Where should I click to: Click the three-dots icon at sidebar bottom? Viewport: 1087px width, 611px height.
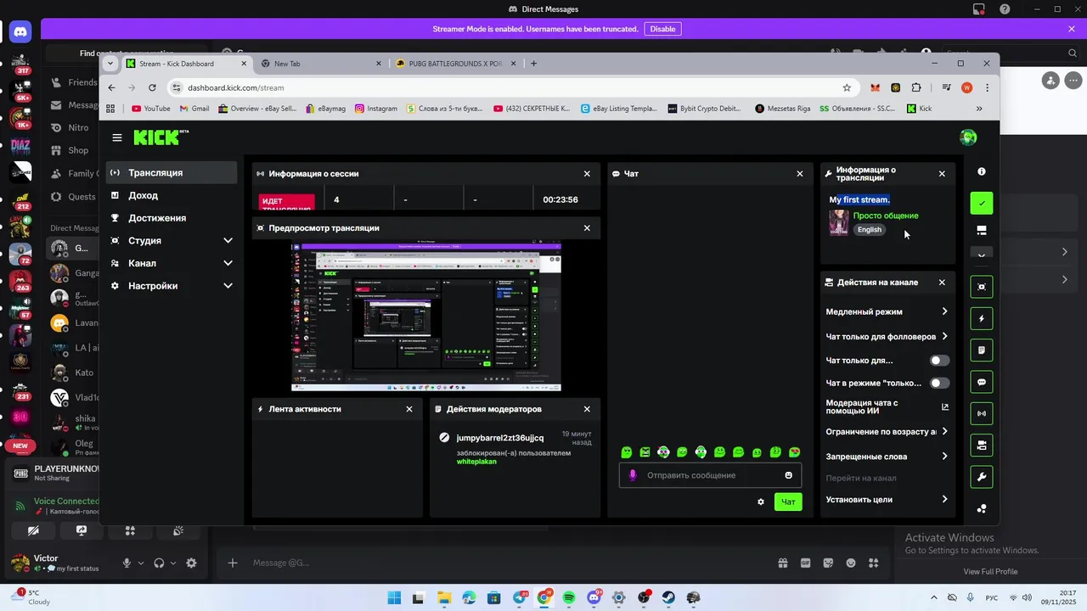[982, 508]
